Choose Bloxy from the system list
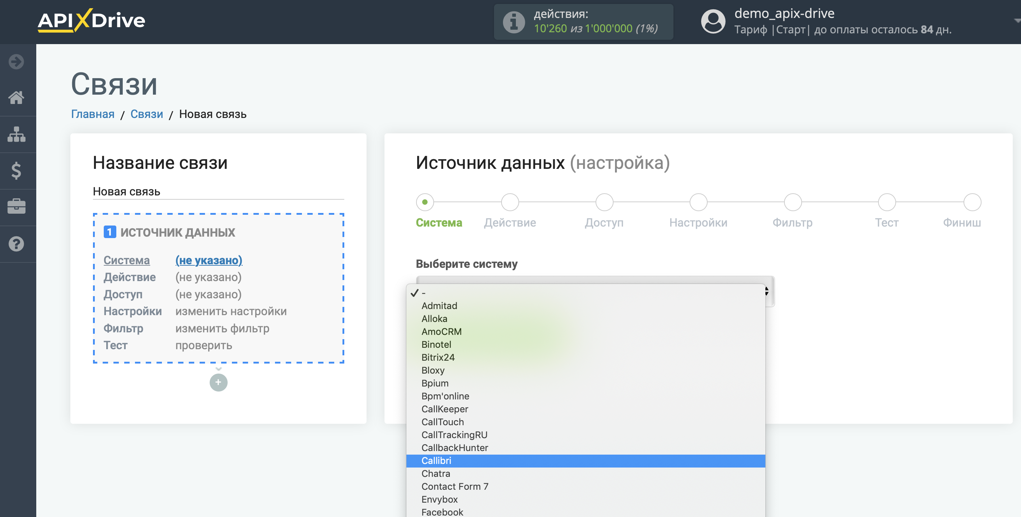The width and height of the screenshot is (1021, 517). [586, 370]
